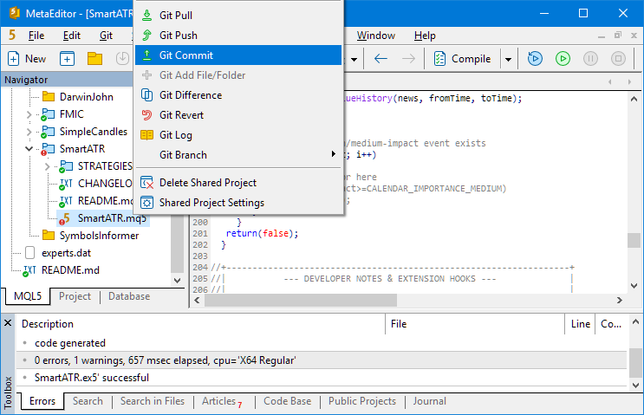The height and width of the screenshot is (415, 644).
Task: Open the Compile dropdown arrow
Action: (x=508, y=59)
